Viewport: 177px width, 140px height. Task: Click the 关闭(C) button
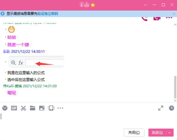point(134,133)
